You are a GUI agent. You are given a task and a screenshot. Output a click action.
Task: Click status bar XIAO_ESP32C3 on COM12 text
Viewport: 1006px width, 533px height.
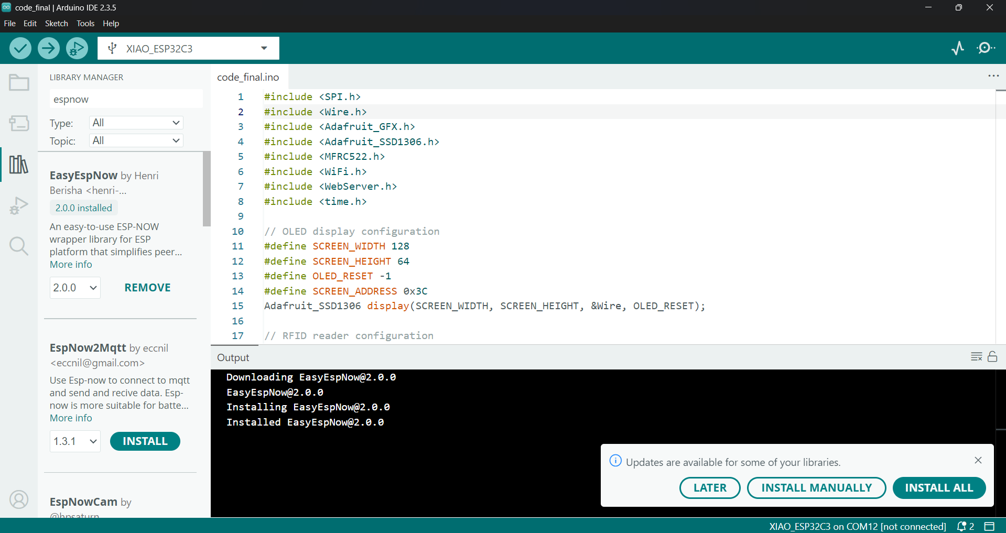[858, 526]
